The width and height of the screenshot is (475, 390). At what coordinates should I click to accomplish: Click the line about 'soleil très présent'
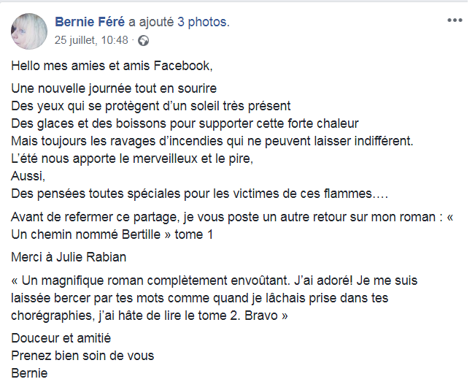[x=151, y=106]
